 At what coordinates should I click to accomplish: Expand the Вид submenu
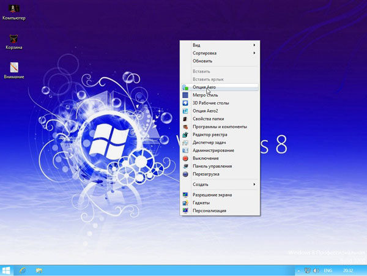(220, 45)
